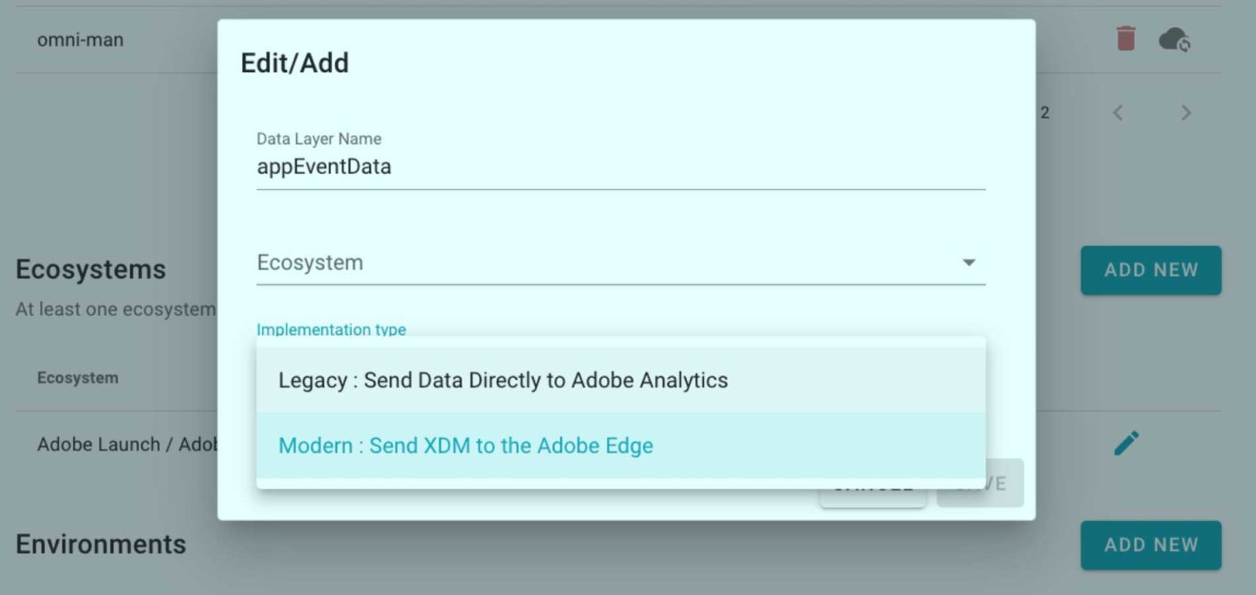The width and height of the screenshot is (1256, 595).
Task: Go to next page with right chevron
Action: (1186, 113)
